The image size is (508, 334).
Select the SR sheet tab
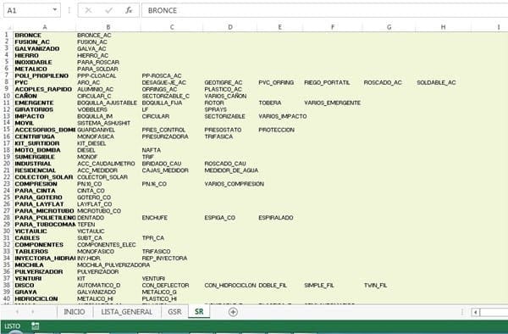(x=199, y=312)
